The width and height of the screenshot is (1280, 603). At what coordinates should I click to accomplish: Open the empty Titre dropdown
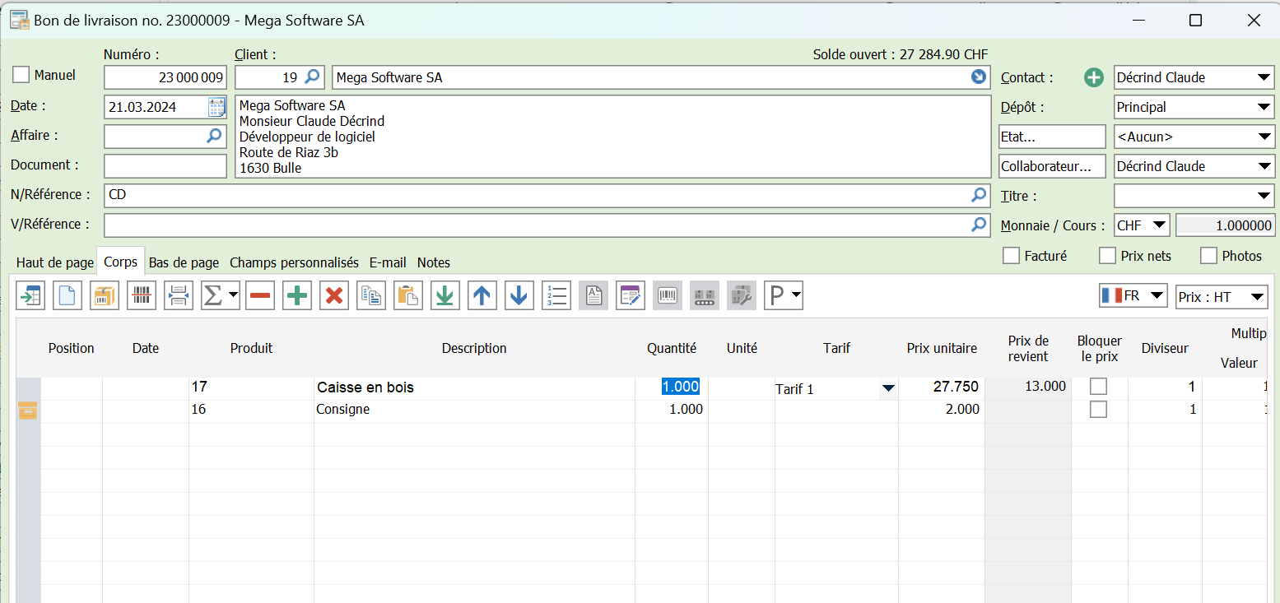(x=1194, y=196)
